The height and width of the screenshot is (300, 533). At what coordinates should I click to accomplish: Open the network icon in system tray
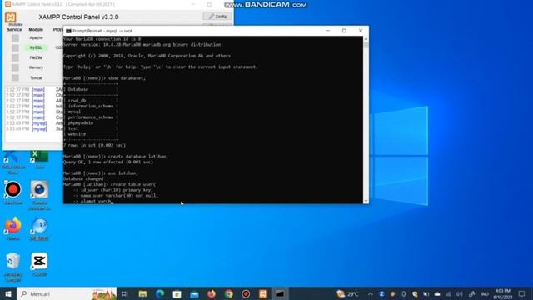(x=449, y=294)
